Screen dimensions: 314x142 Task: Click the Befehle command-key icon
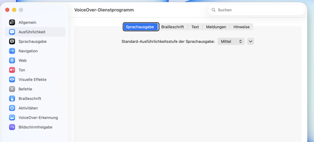tap(12, 89)
